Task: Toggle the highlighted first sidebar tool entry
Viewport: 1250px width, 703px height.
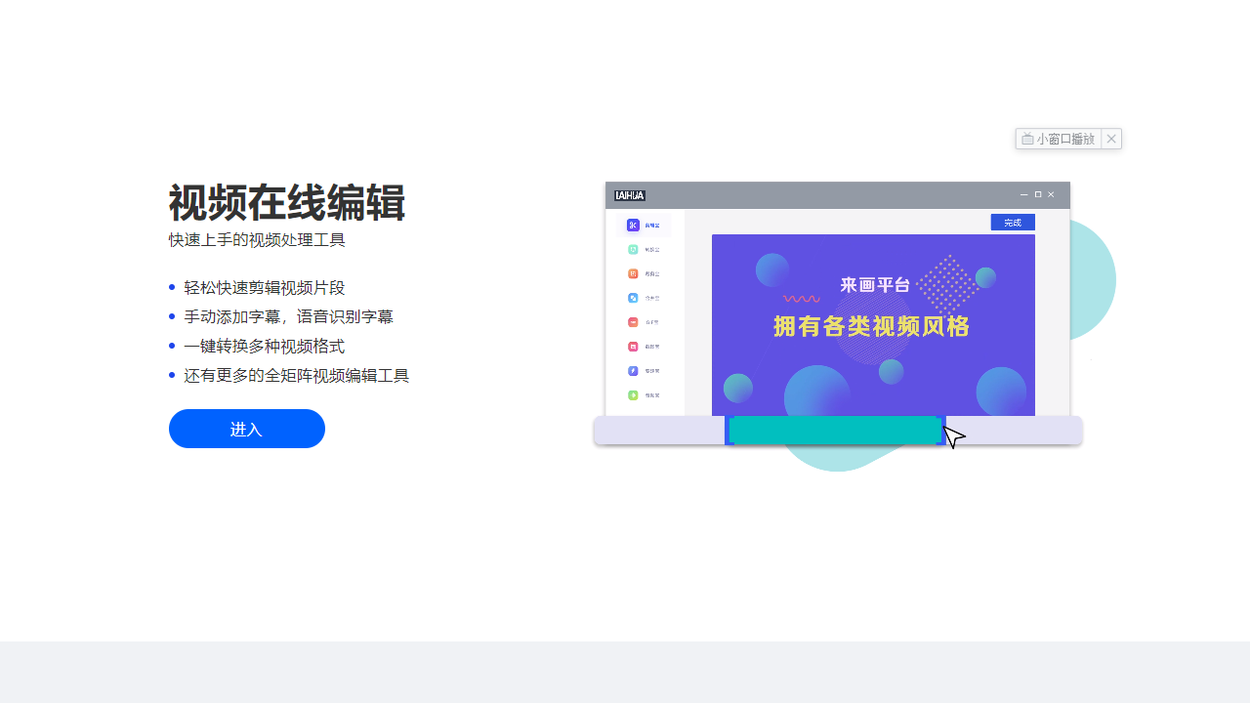Action: (x=645, y=225)
